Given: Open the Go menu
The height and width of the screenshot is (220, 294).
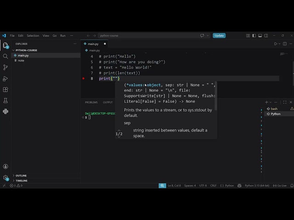Looking at the screenshot, I should pos(55,36).
